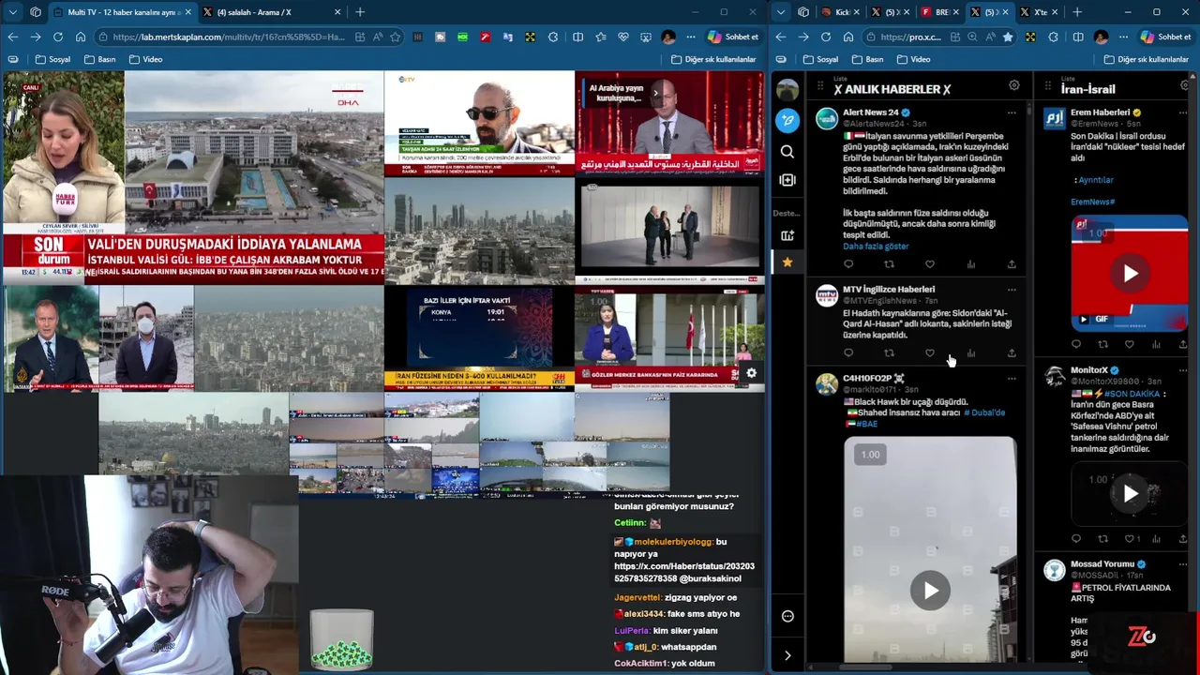Click 'Daha fazla göster' link

click(876, 247)
